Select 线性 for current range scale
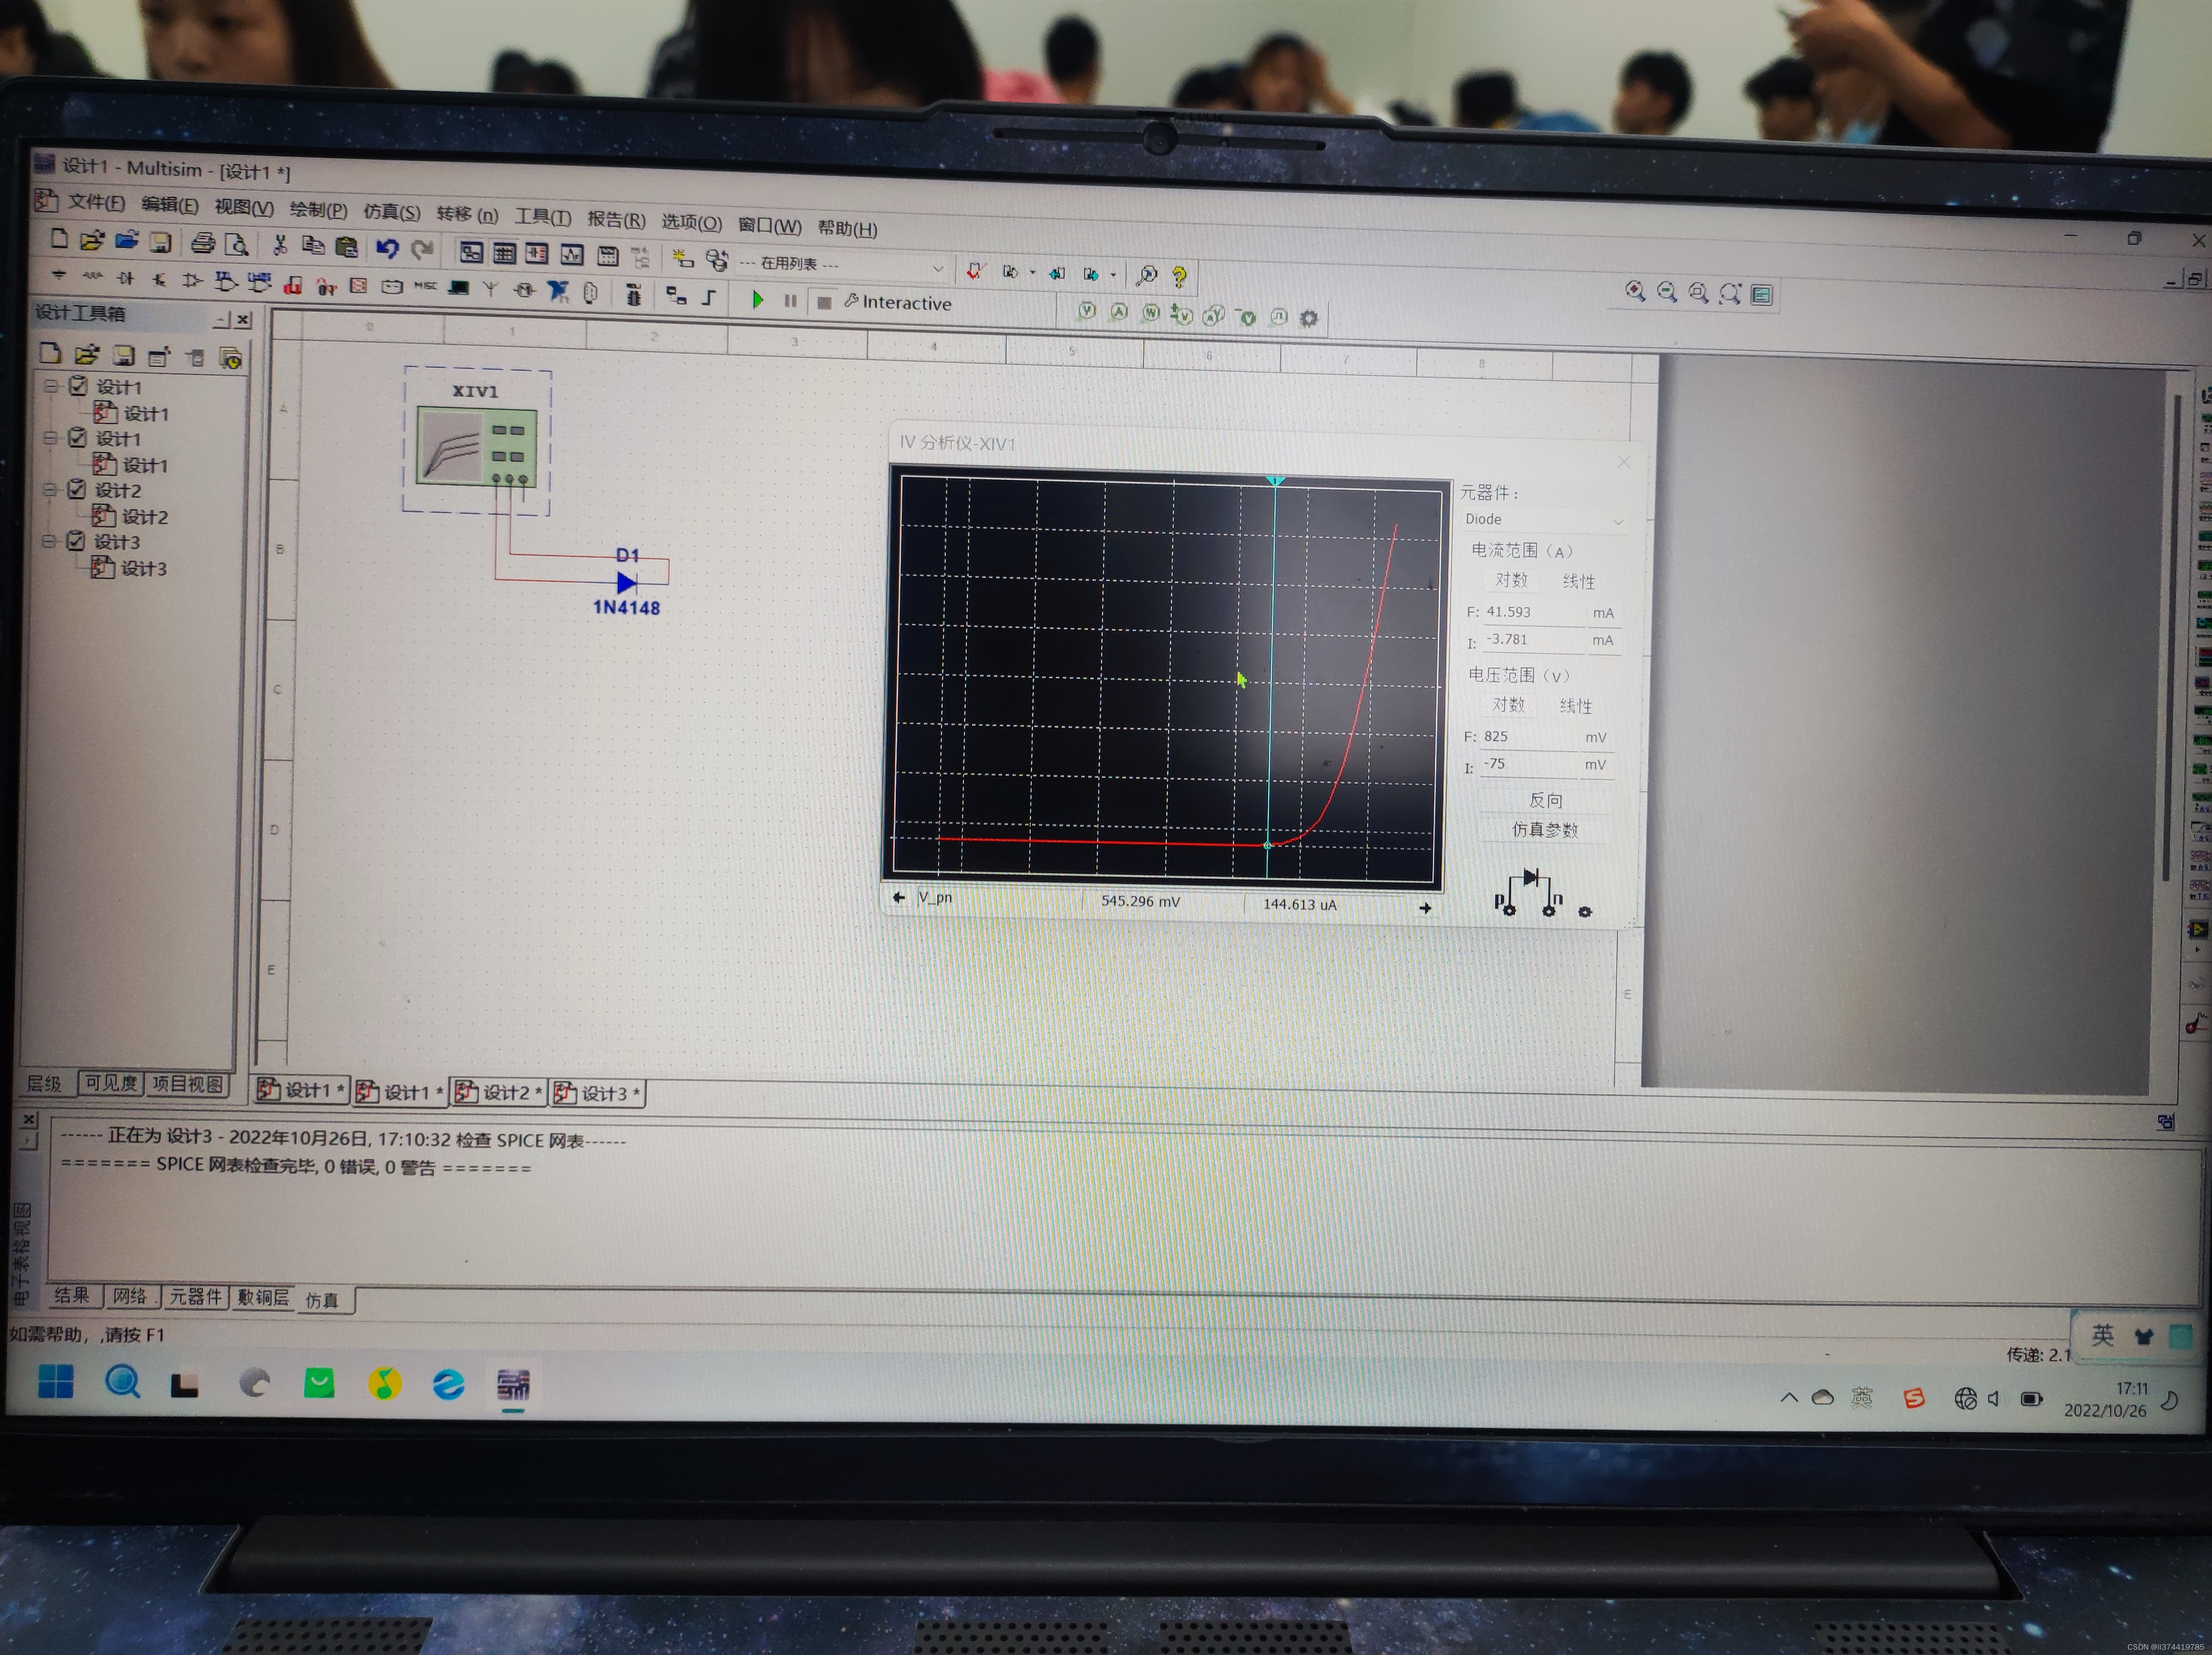This screenshot has width=2212, height=1655. tap(1578, 581)
